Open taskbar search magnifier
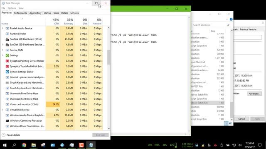 14,145
